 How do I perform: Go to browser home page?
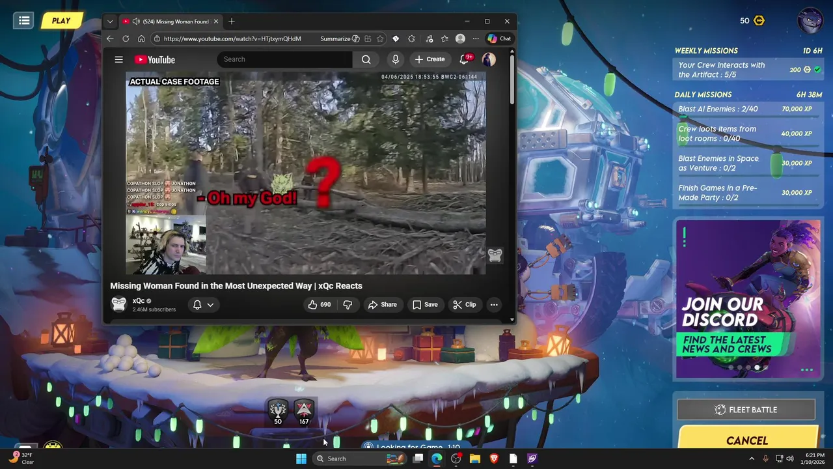coord(141,38)
